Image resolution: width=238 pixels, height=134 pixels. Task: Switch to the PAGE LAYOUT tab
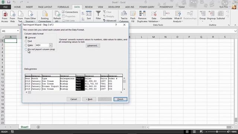[x=45, y=7]
